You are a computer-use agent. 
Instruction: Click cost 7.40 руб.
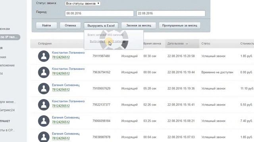click(x=246, y=121)
